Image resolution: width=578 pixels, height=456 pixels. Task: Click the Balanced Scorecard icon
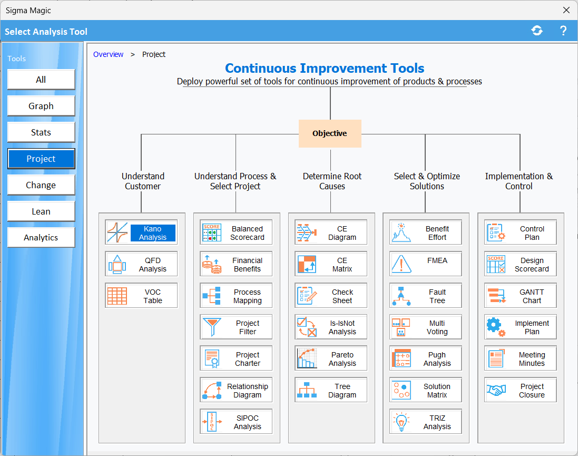click(x=212, y=232)
